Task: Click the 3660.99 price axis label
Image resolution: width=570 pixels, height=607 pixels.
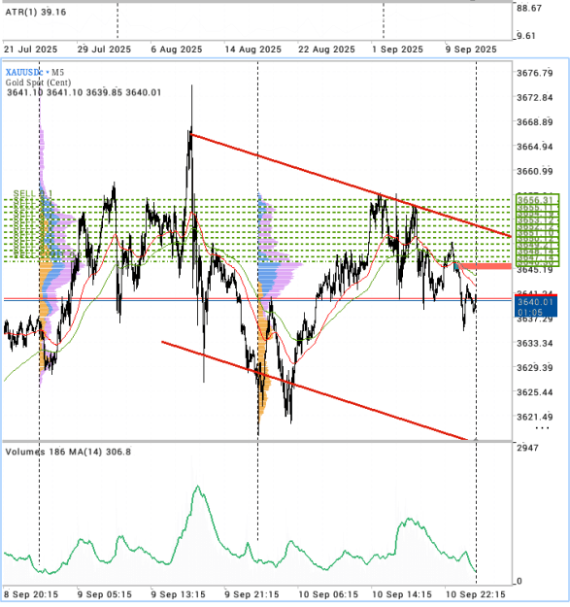Action: click(x=535, y=171)
